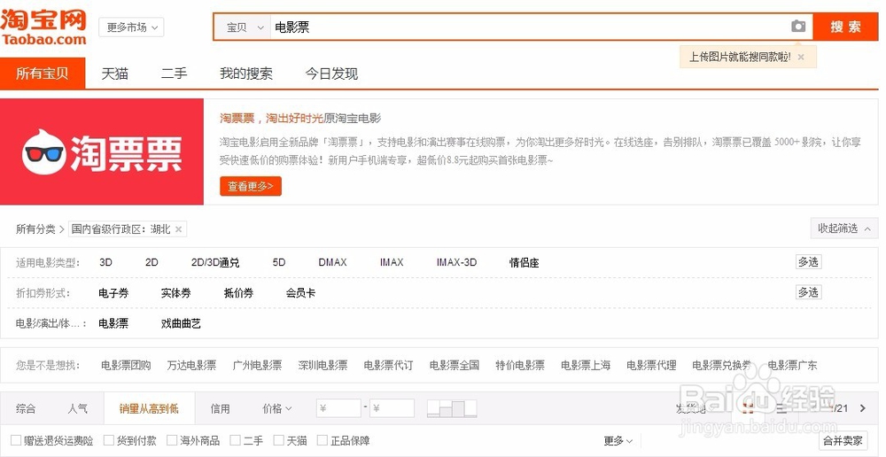The image size is (886, 457).
Task: Expand the 价格 sort dropdown
Action: 276,408
